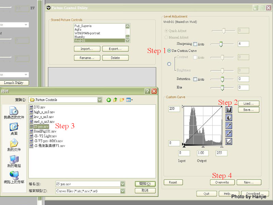Viewport: 273px width, 205px height.
Task: Click the half-filled circle contrast icon
Action: click(x=229, y=118)
